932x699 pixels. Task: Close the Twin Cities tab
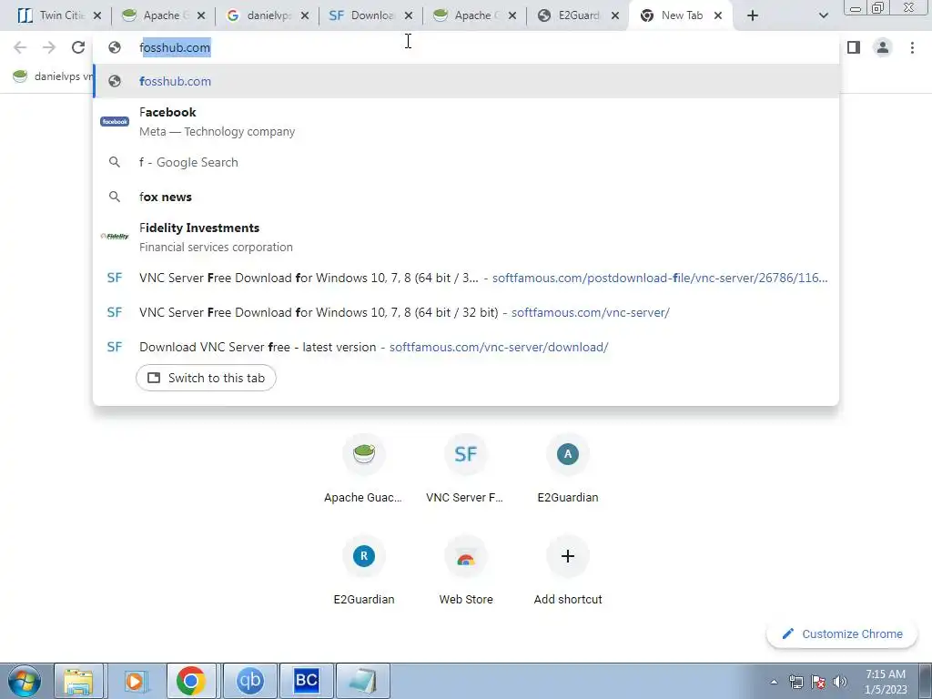tap(97, 15)
